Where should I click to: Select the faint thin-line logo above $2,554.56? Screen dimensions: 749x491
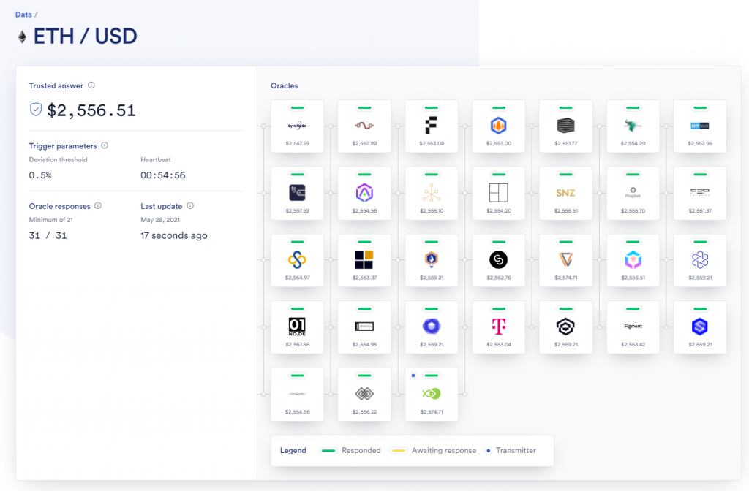pos(297,394)
